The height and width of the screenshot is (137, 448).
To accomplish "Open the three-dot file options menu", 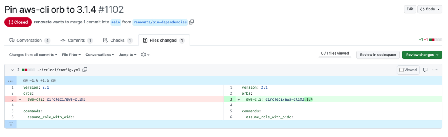I will [x=435, y=70].
